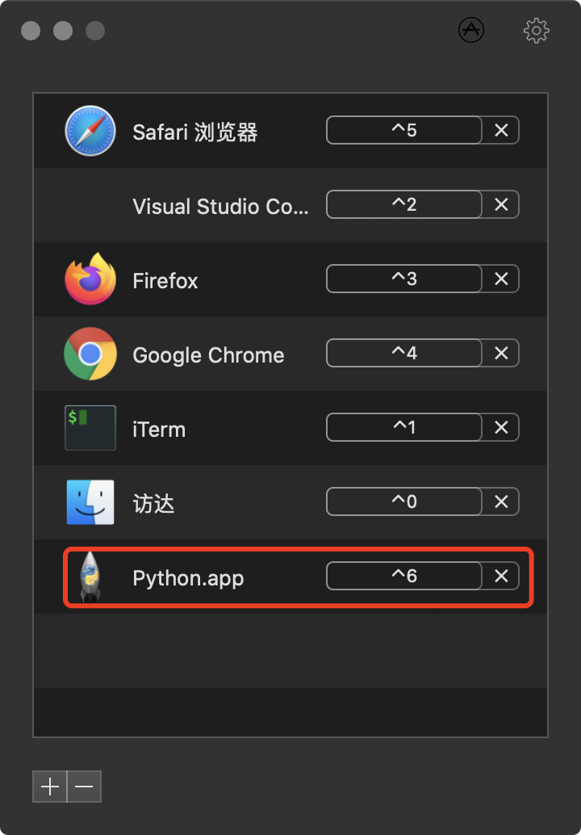Image resolution: width=581 pixels, height=835 pixels.
Task: Select the Safari 浏览器 app icon
Action: 90,130
